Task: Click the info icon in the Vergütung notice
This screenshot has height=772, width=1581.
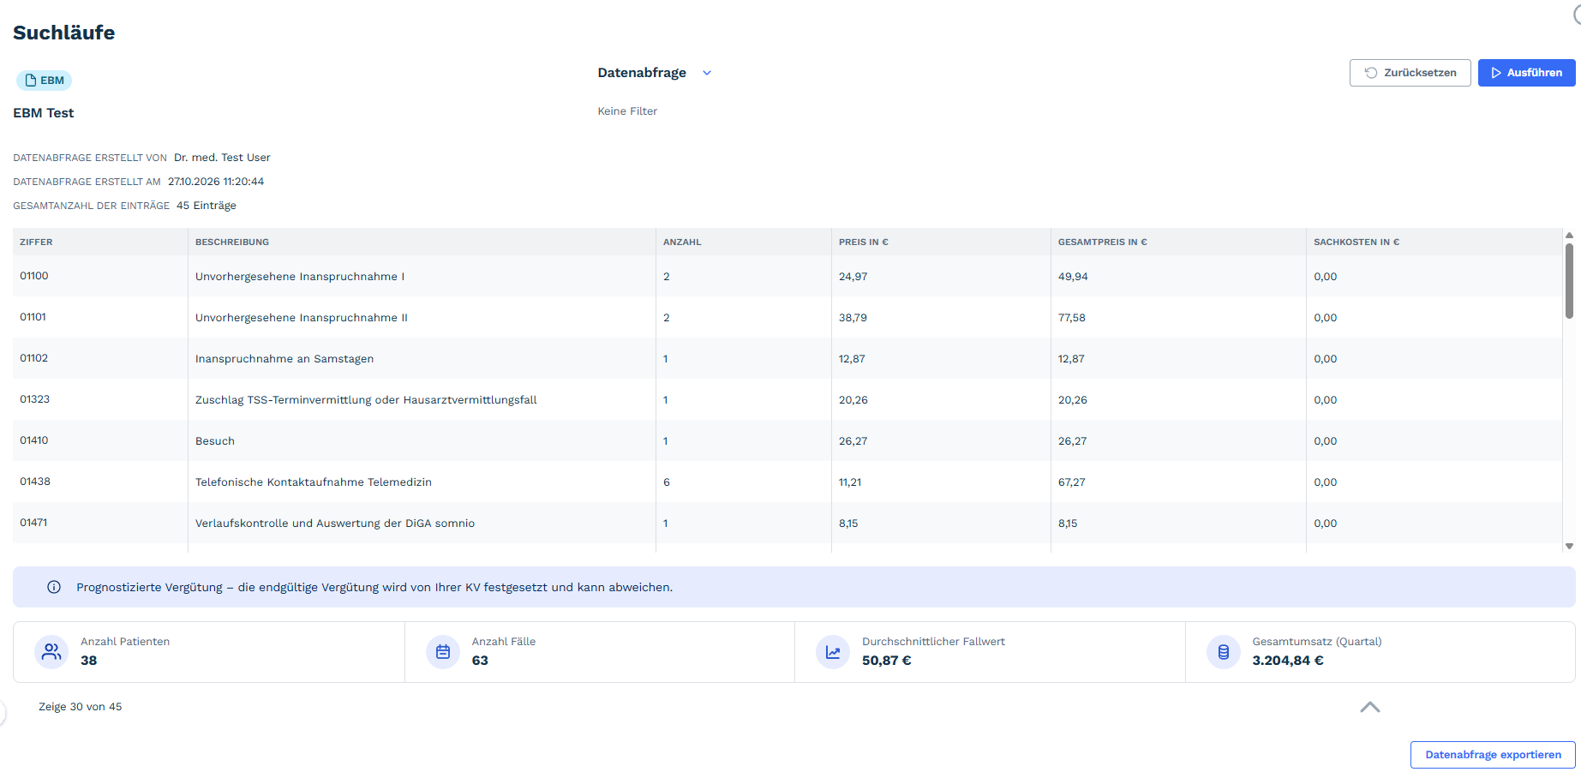Action: click(x=54, y=587)
